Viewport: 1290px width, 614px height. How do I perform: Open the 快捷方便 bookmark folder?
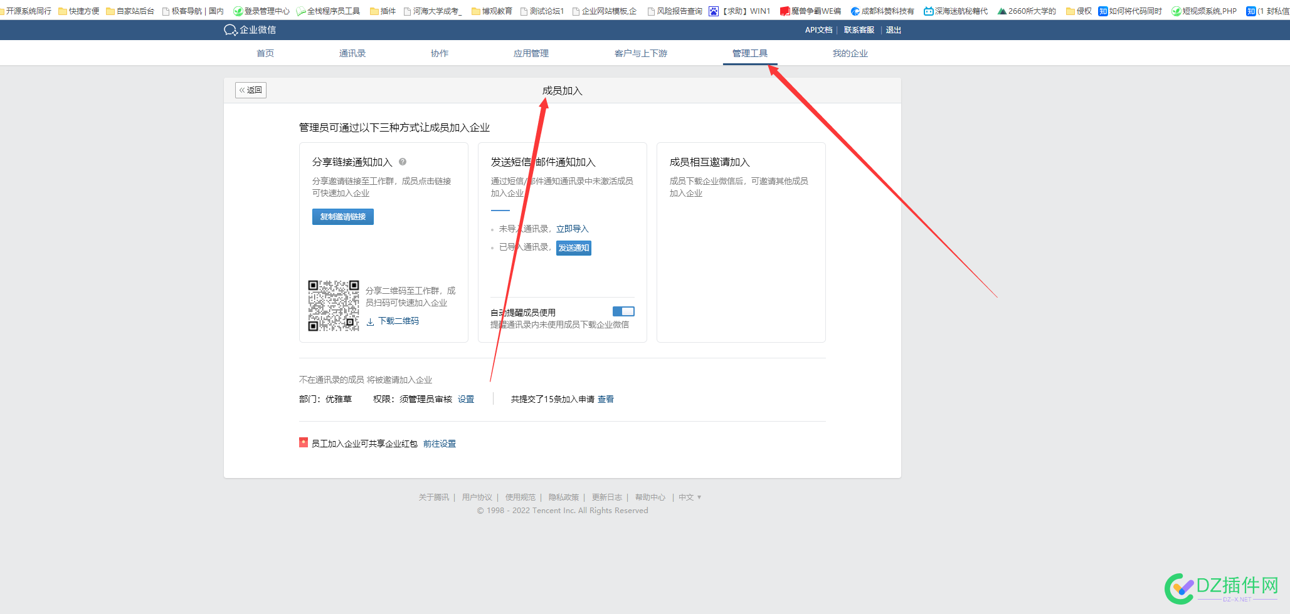point(79,11)
